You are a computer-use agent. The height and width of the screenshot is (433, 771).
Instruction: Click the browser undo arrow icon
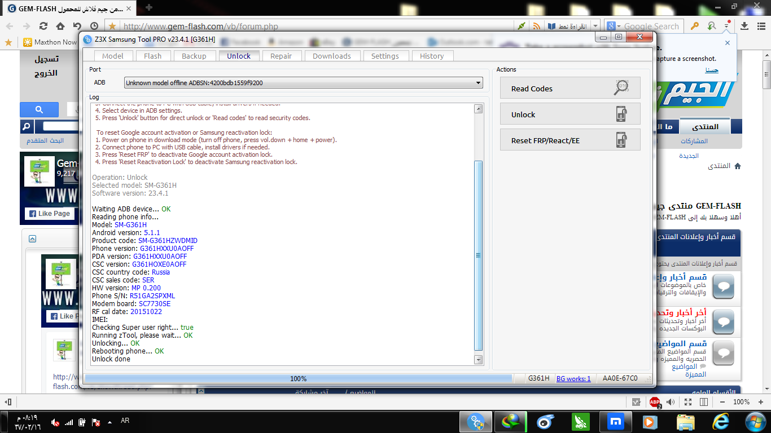point(77,26)
